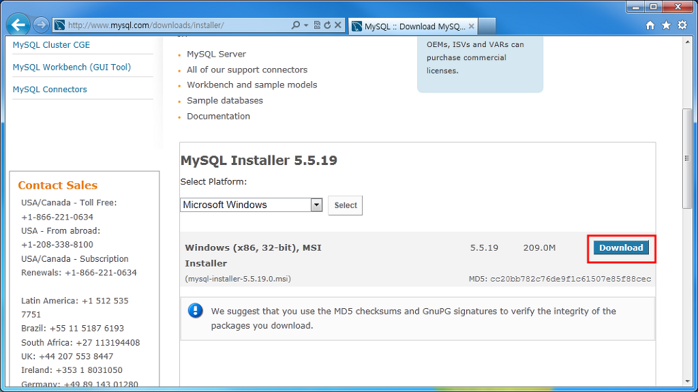This screenshot has height=392, width=698.
Task: Click the blue info exclamation icon
Action: (196, 310)
